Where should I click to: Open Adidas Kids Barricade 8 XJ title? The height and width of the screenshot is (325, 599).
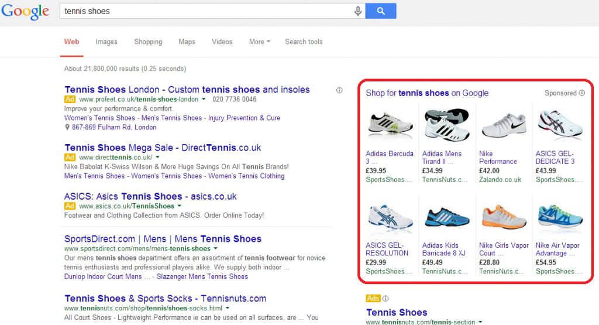tap(443, 249)
